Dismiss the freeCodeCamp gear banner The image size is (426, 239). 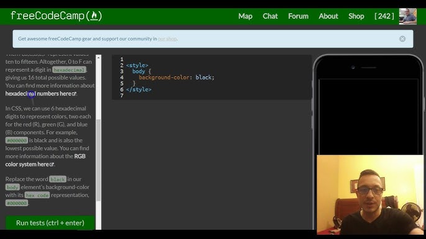[402, 39]
